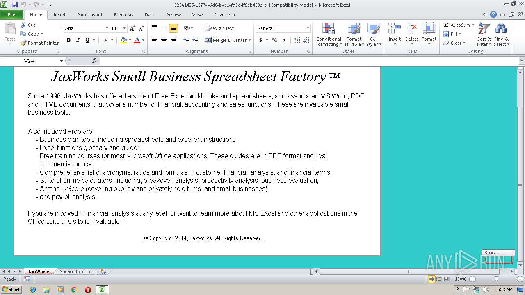Viewport: 525px width, 295px height.
Task: Open Excel Help question mark icon
Action: point(493,14)
